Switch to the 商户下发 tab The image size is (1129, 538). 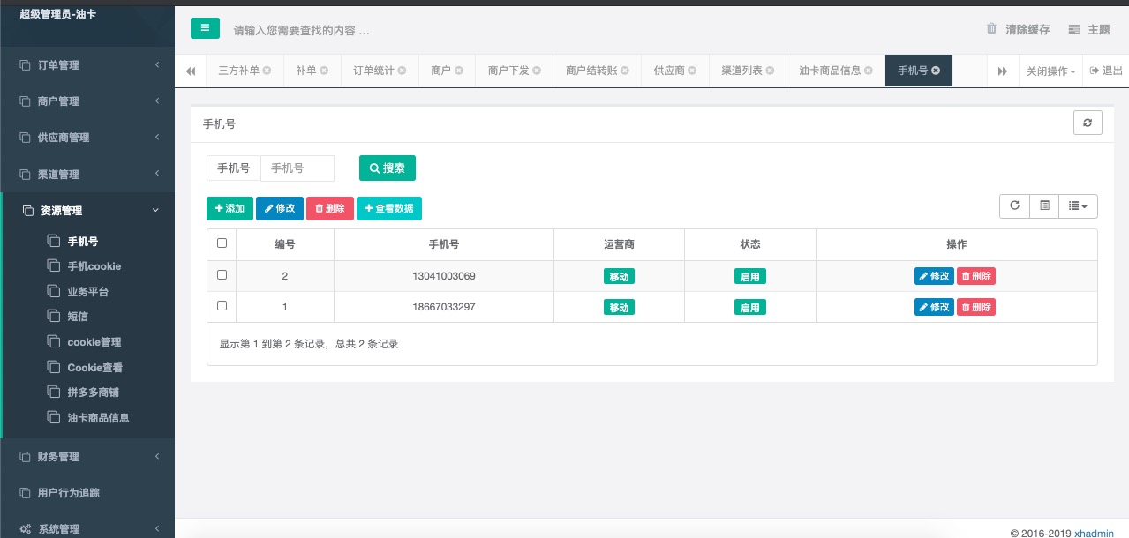point(508,71)
